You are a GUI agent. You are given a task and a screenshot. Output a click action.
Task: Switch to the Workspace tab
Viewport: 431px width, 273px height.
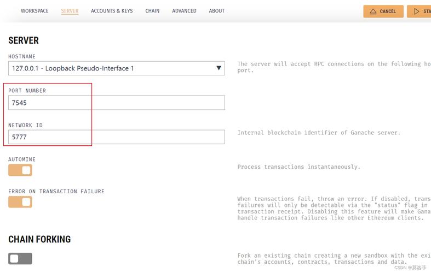coord(35,11)
